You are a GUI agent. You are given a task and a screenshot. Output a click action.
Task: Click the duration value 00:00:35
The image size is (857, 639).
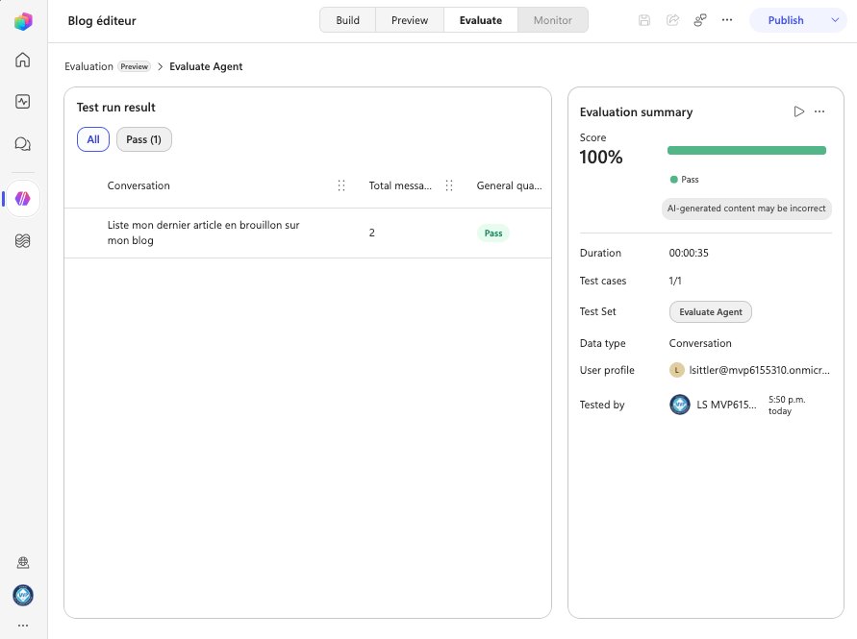tap(689, 253)
